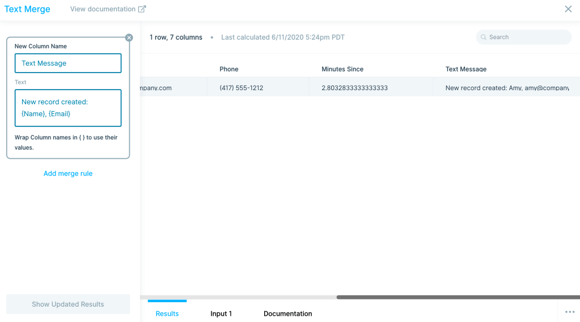
Task: Click the magnifying glass search icon
Action: [x=484, y=37]
